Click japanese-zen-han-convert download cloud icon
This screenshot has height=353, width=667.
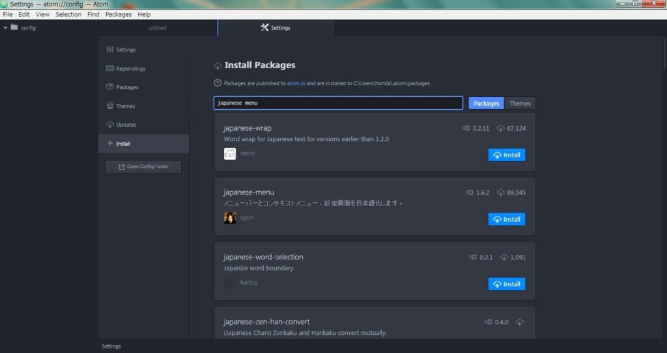pyautogui.click(x=519, y=322)
